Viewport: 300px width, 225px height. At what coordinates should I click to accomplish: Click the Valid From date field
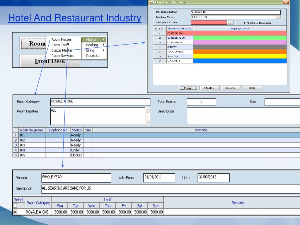point(159,178)
